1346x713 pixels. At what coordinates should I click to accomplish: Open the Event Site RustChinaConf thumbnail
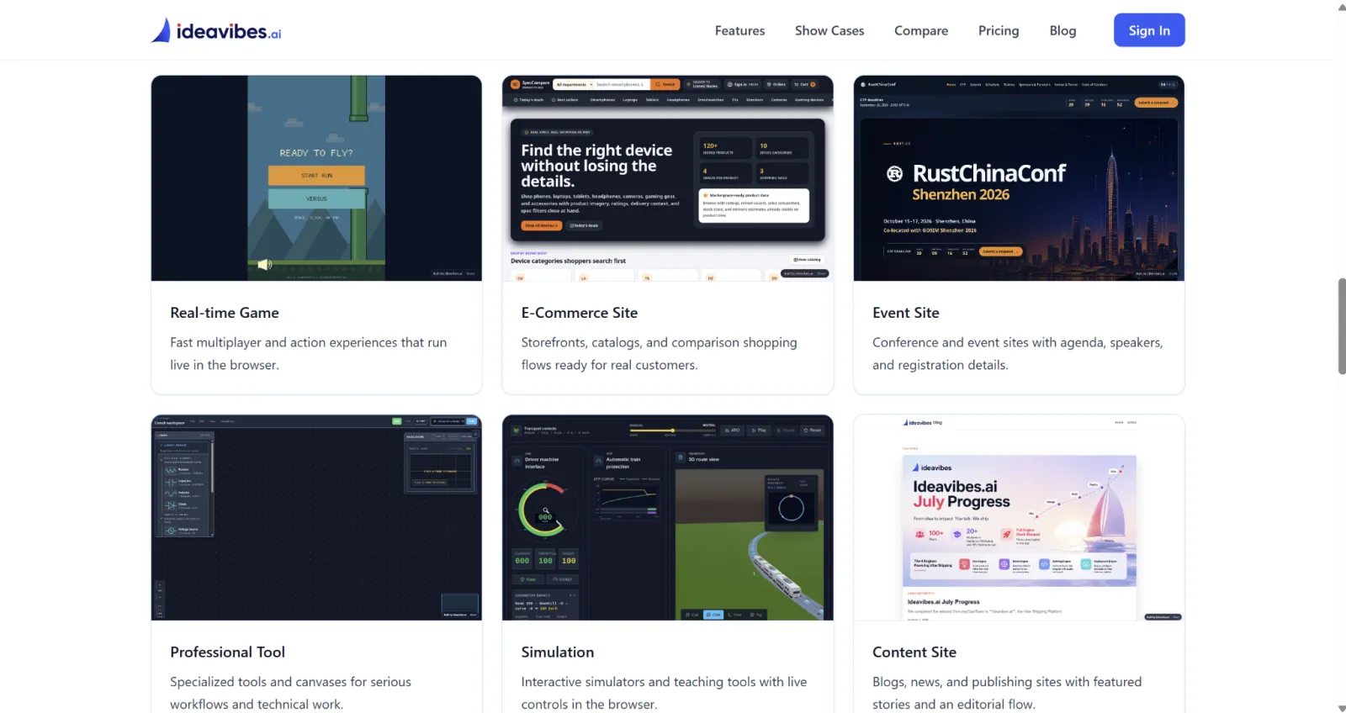click(x=1019, y=178)
